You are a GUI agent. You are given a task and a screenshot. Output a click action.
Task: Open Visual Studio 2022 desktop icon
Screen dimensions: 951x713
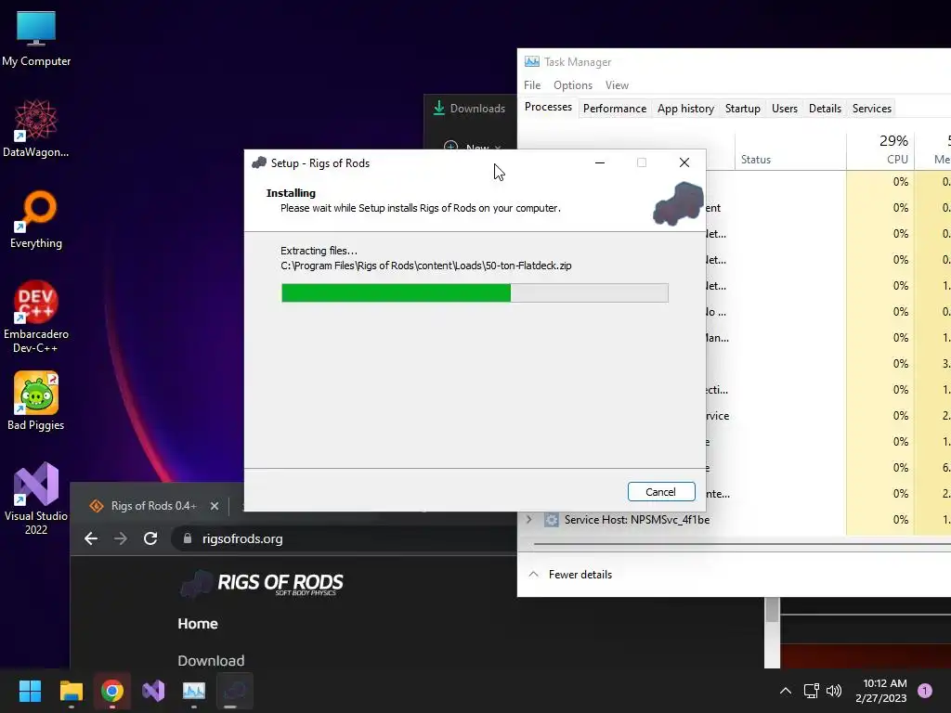(x=36, y=499)
